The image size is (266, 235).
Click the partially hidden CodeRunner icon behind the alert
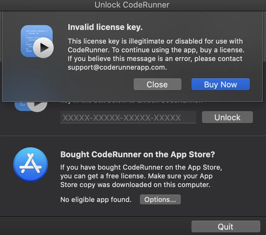tap(31, 107)
